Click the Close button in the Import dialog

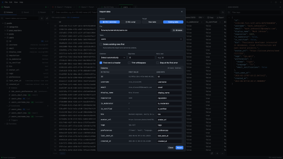(171, 148)
